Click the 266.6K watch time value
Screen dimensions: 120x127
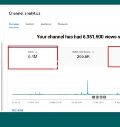point(83,57)
